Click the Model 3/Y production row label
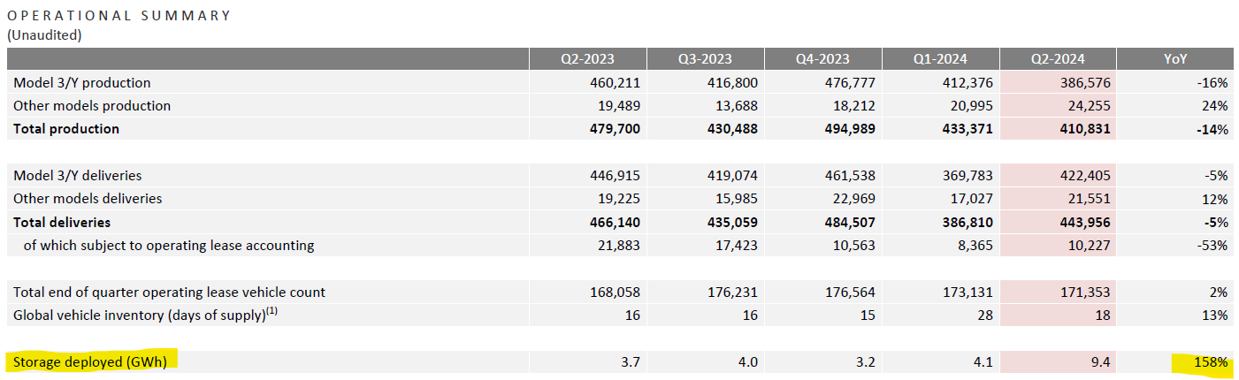The width and height of the screenshot is (1239, 380). click(82, 83)
